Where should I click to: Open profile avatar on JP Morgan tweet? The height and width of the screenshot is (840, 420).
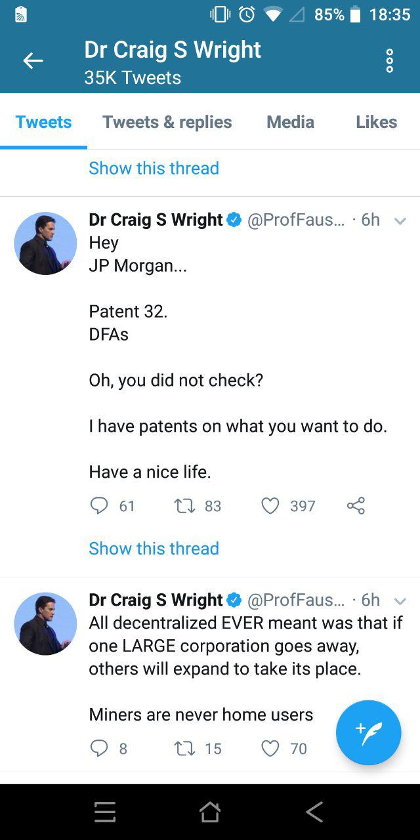click(x=45, y=243)
